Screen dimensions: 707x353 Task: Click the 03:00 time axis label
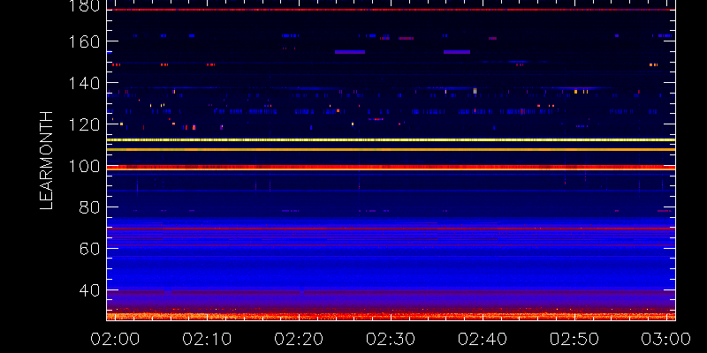[666, 339]
